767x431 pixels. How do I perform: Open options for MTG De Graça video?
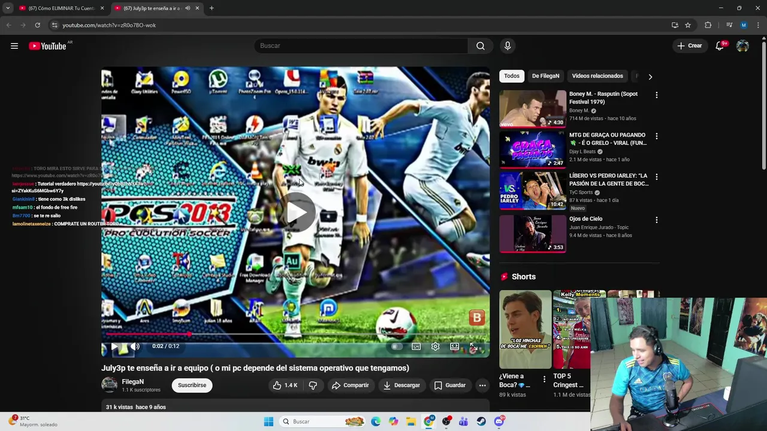[656, 136]
